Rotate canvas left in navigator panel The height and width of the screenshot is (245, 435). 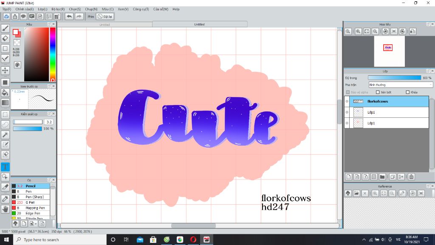(x=385, y=31)
